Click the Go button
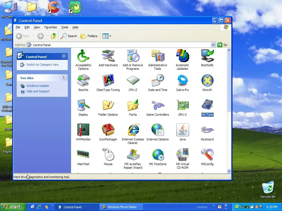The height and width of the screenshot is (211, 282). (x=222, y=45)
